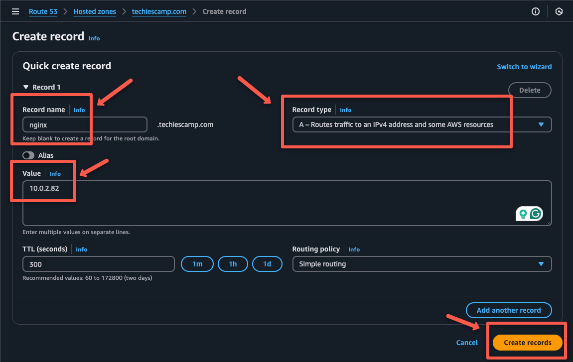Screen dimensions: 573x362
Task: Open the info panel circle icon
Action: (x=535, y=11)
